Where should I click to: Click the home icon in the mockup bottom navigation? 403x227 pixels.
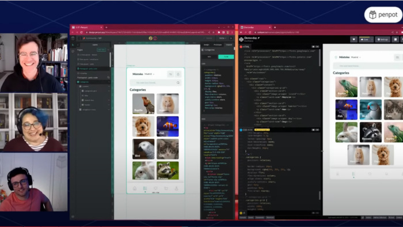coord(134,188)
